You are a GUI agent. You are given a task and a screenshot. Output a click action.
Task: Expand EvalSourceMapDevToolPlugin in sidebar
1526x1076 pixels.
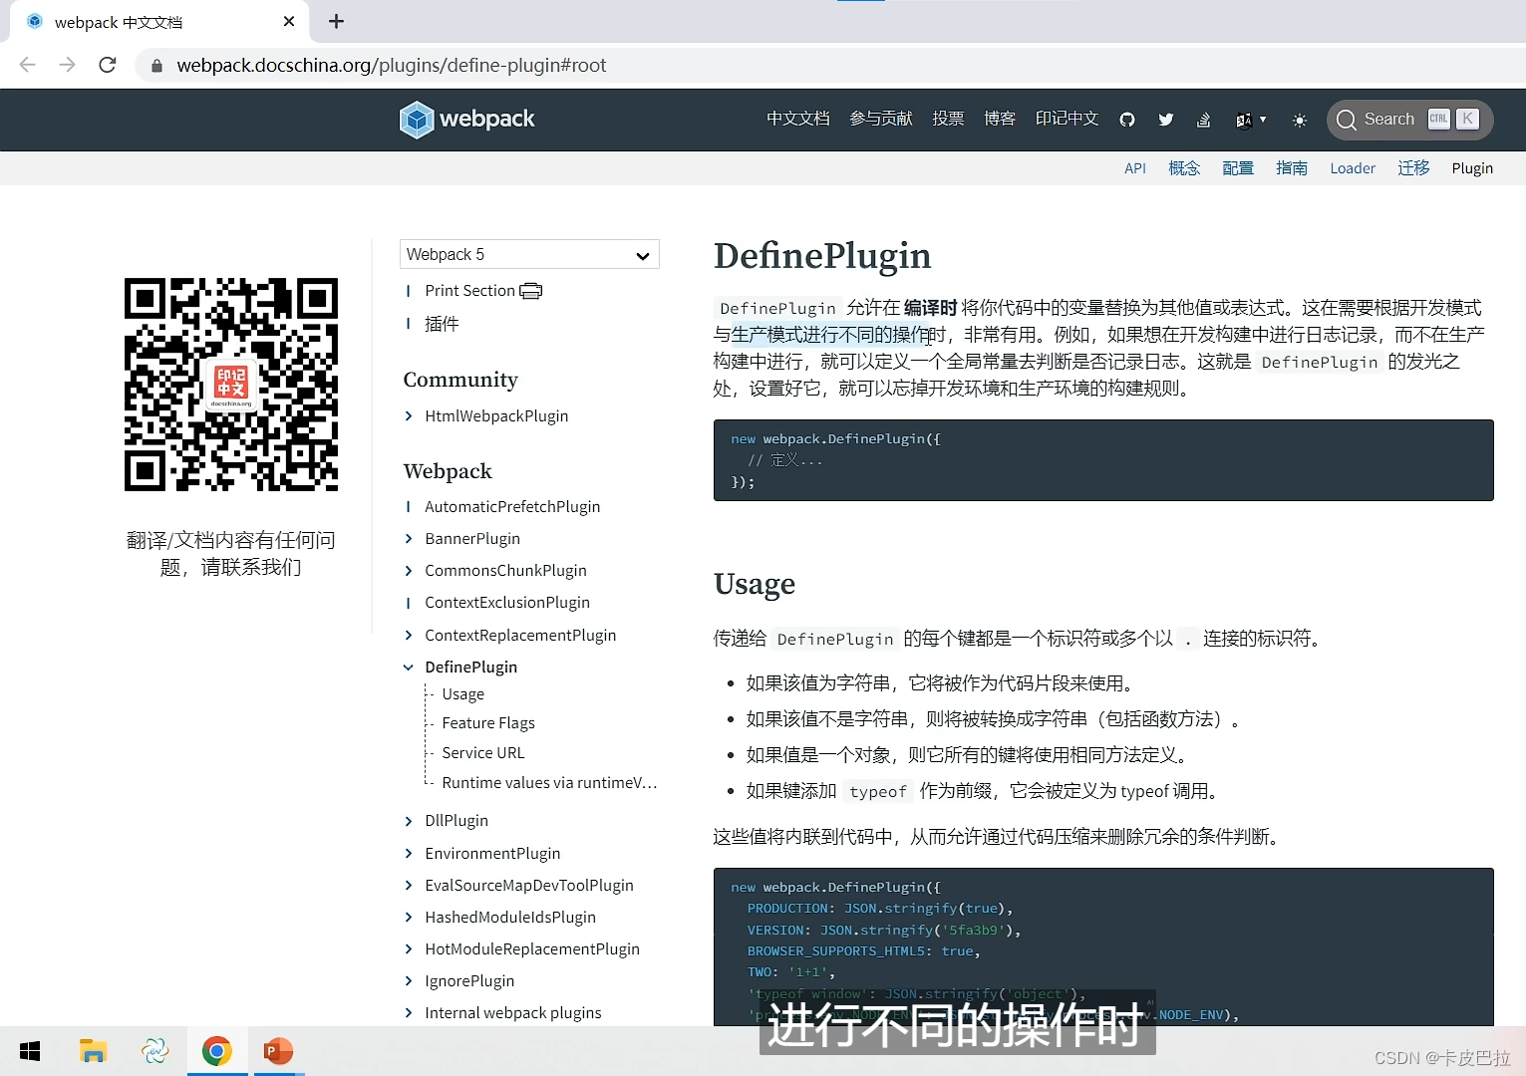tap(408, 886)
